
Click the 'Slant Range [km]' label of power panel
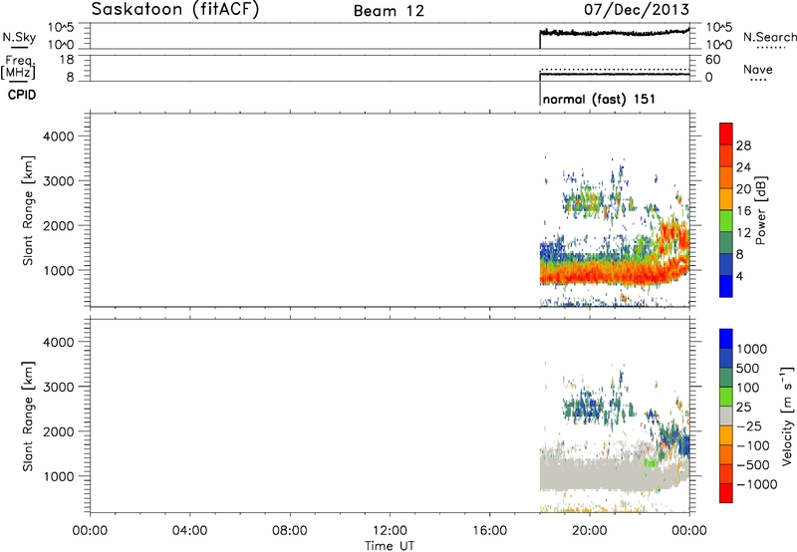pos(28,210)
